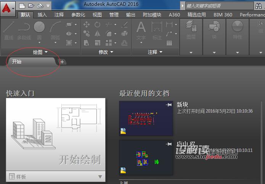Select the Text (文字) tool
The image size is (265, 184).
click(141, 31)
